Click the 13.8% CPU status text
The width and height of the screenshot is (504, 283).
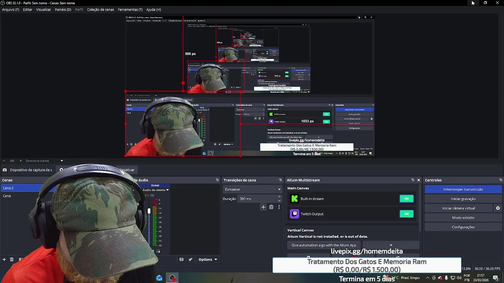click(466, 269)
